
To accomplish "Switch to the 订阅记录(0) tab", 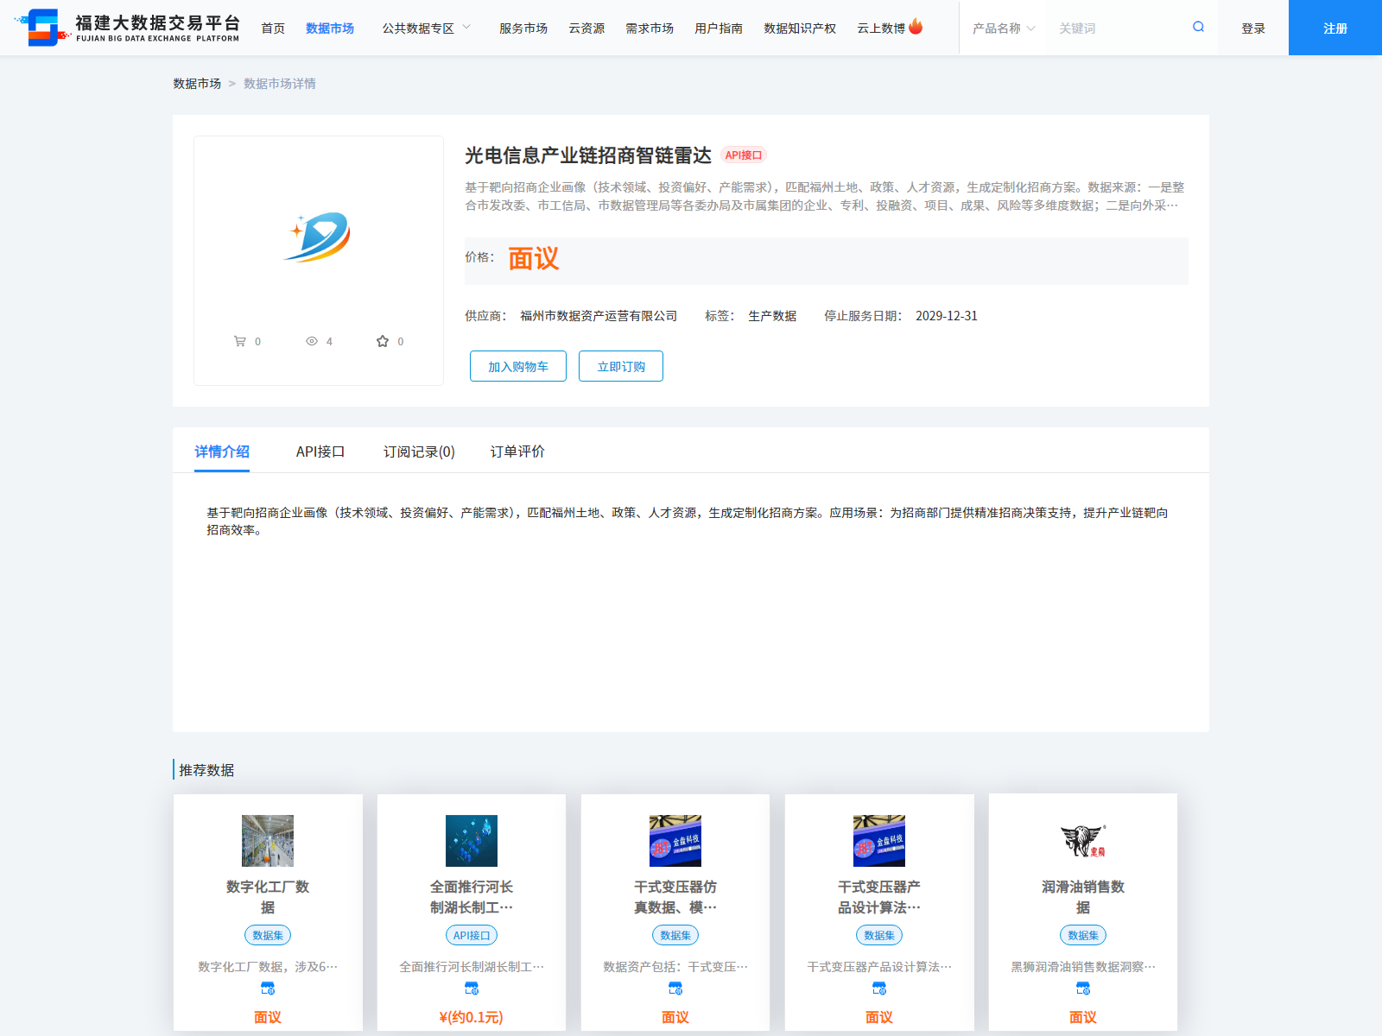I will tap(419, 452).
